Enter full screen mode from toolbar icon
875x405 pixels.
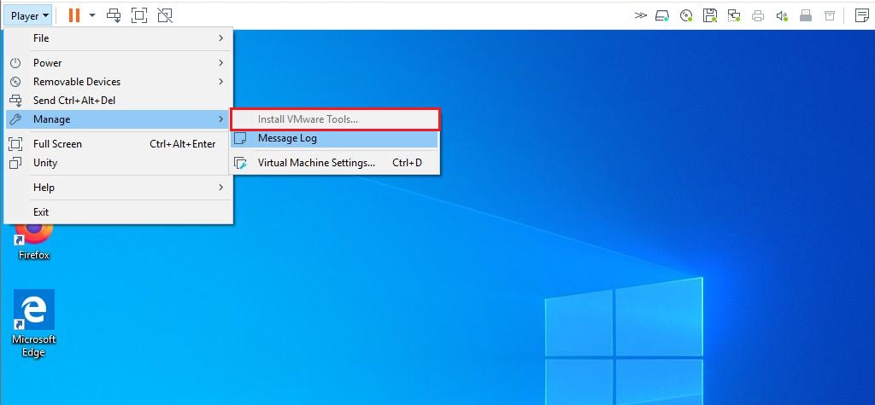[x=139, y=15]
